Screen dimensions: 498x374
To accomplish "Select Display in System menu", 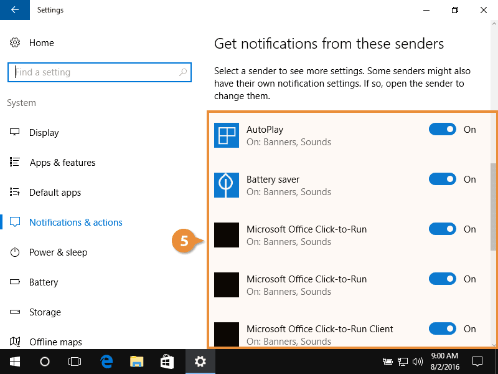I will (x=44, y=132).
